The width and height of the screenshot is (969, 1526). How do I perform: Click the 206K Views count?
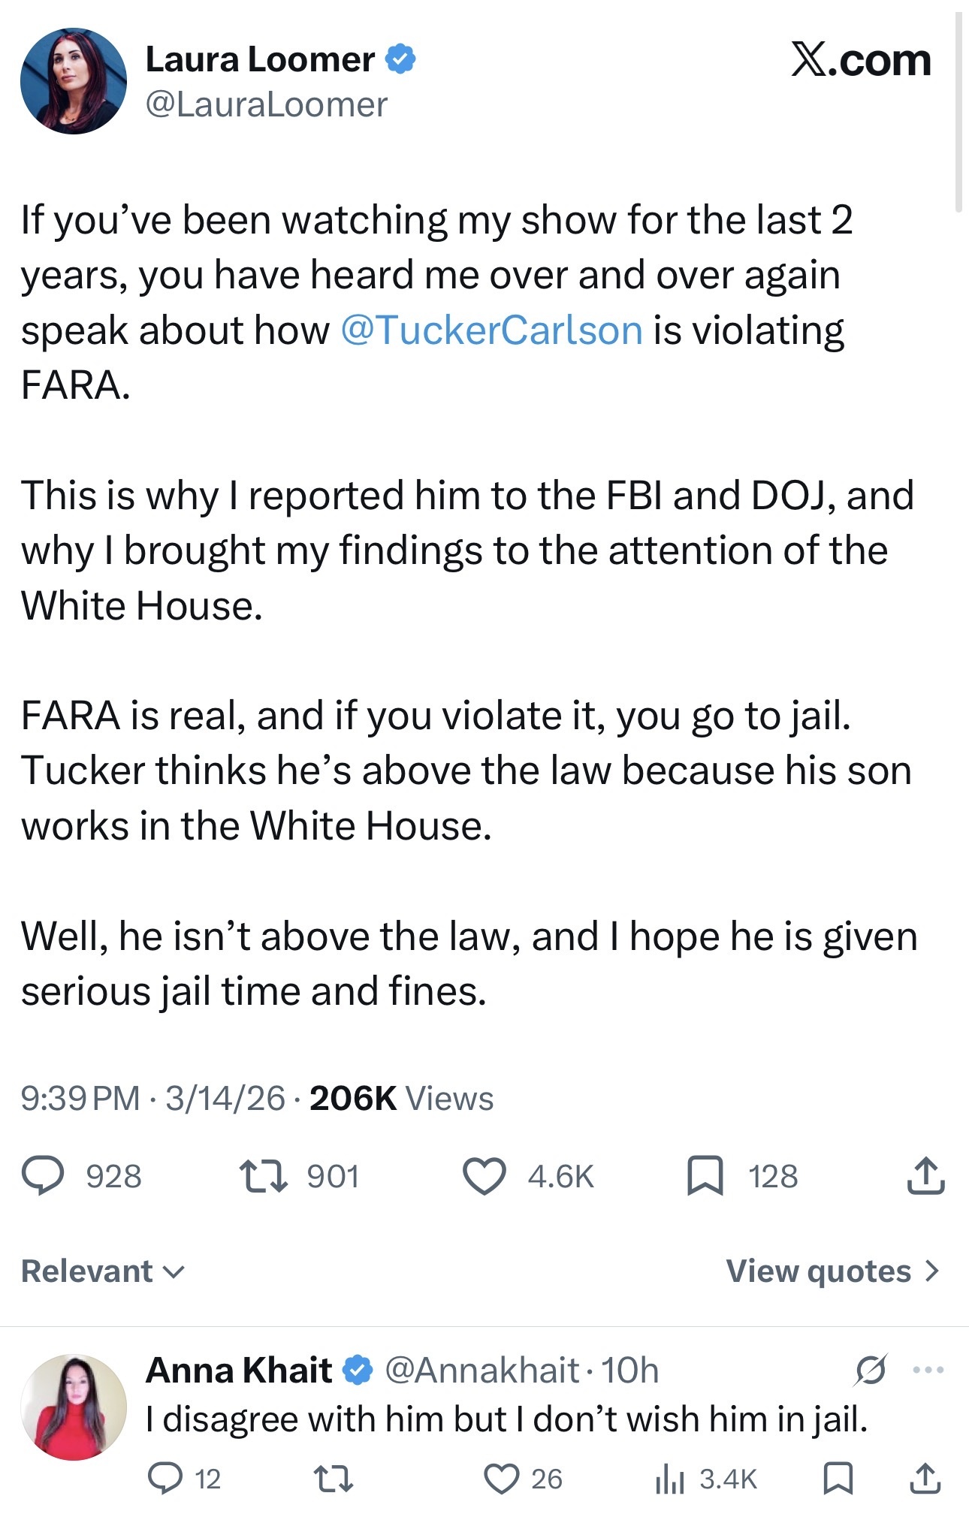[401, 1098]
